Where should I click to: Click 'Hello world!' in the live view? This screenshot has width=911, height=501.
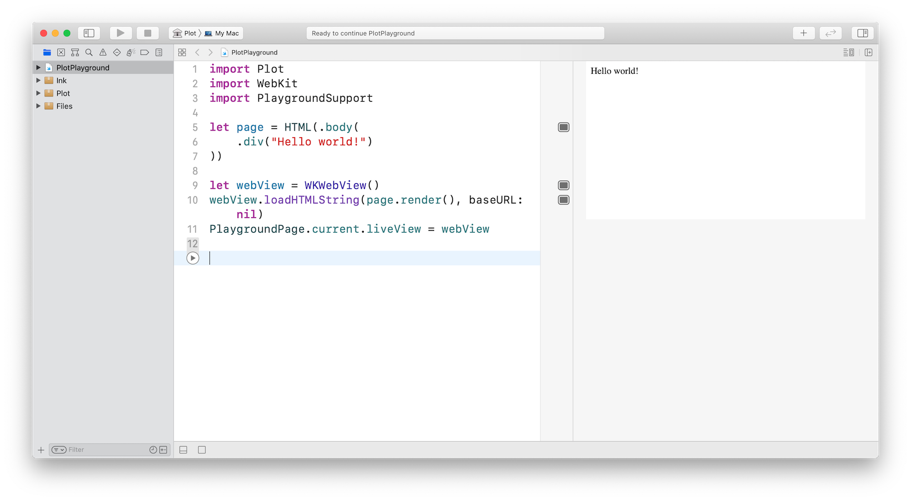coord(614,71)
